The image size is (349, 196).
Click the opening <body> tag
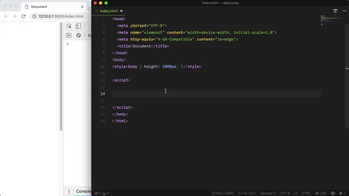[119, 59]
